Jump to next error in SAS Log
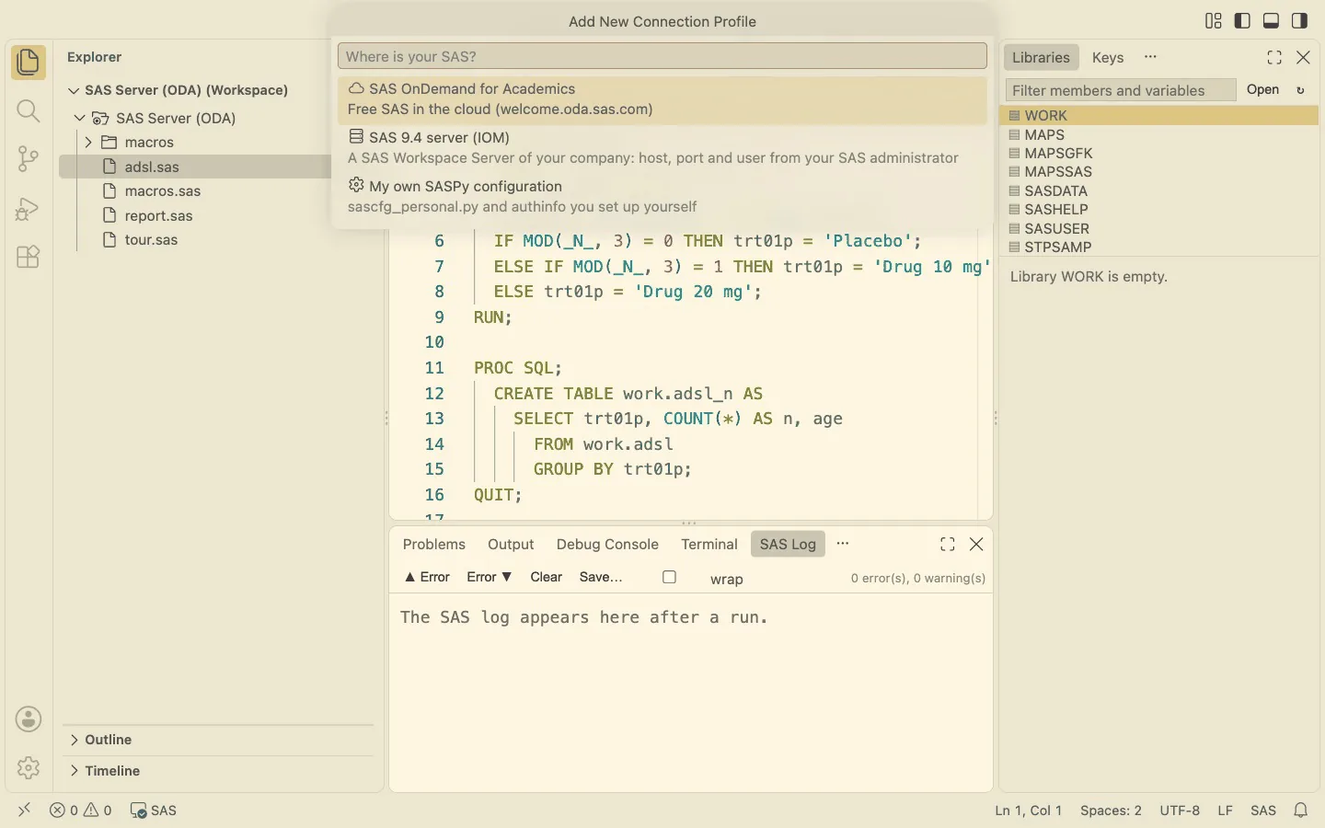 (490, 577)
